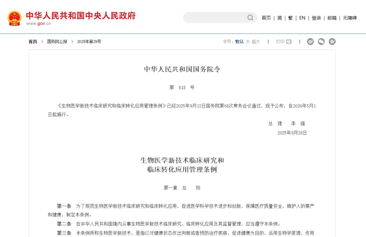Click the 登录 login link

click(316, 18)
